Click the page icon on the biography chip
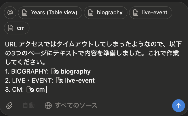This screenshot has height=116, width=188. point(90,13)
